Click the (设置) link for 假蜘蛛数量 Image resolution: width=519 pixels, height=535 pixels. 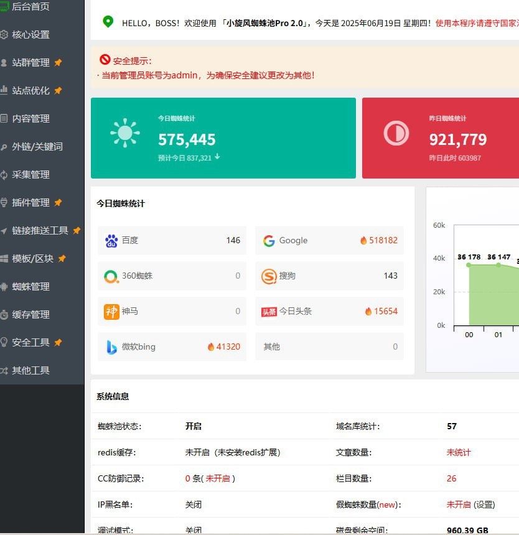click(485, 505)
